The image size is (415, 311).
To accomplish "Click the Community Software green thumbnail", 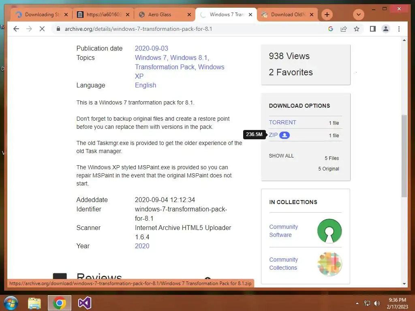I will (329, 231).
